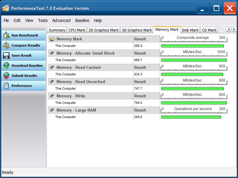Choose Submit Results in the sidebar

pos(24,76)
